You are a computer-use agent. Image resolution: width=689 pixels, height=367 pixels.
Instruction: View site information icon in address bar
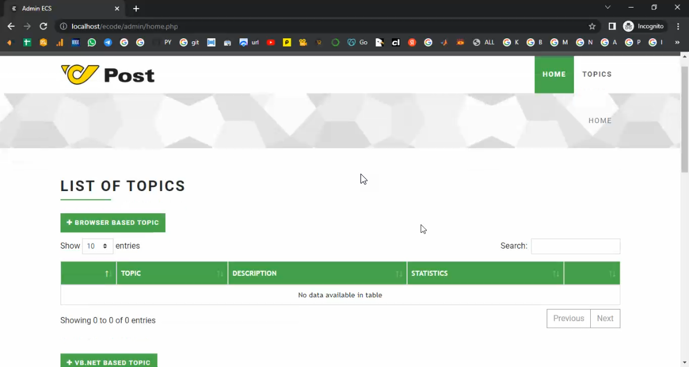[x=63, y=26]
